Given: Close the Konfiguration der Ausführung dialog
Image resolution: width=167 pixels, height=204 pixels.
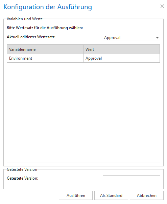Looking at the screenshot, I should 162,6.
